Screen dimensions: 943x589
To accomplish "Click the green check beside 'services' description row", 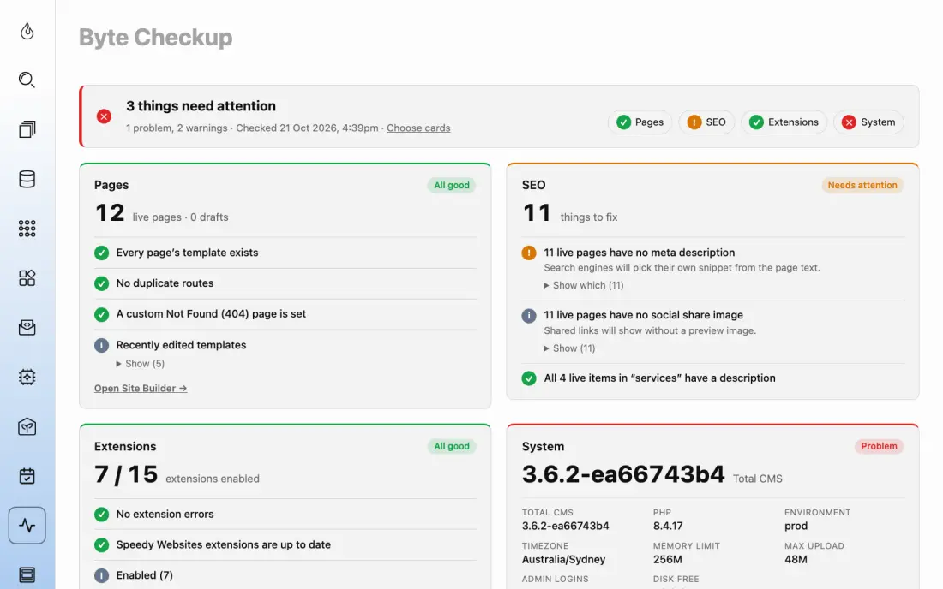I will [529, 378].
